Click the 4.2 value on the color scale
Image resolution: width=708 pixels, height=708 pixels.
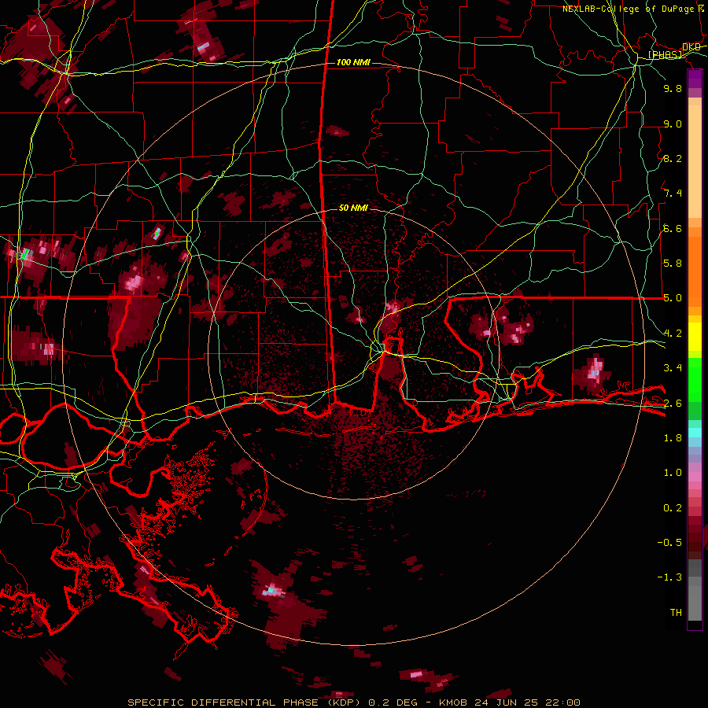(x=673, y=334)
